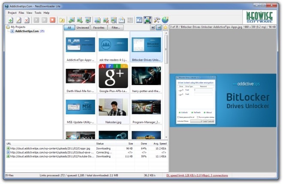283x184 pixels.
Task: Click the '35 files' status bar text
Action: 9,175
